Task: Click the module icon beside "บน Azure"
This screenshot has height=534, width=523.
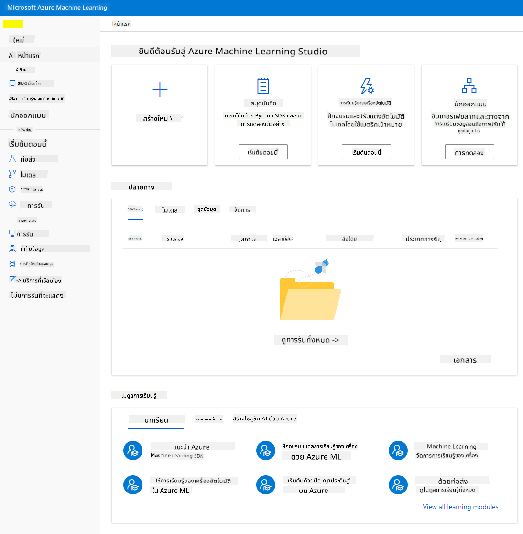Action: 266,485
